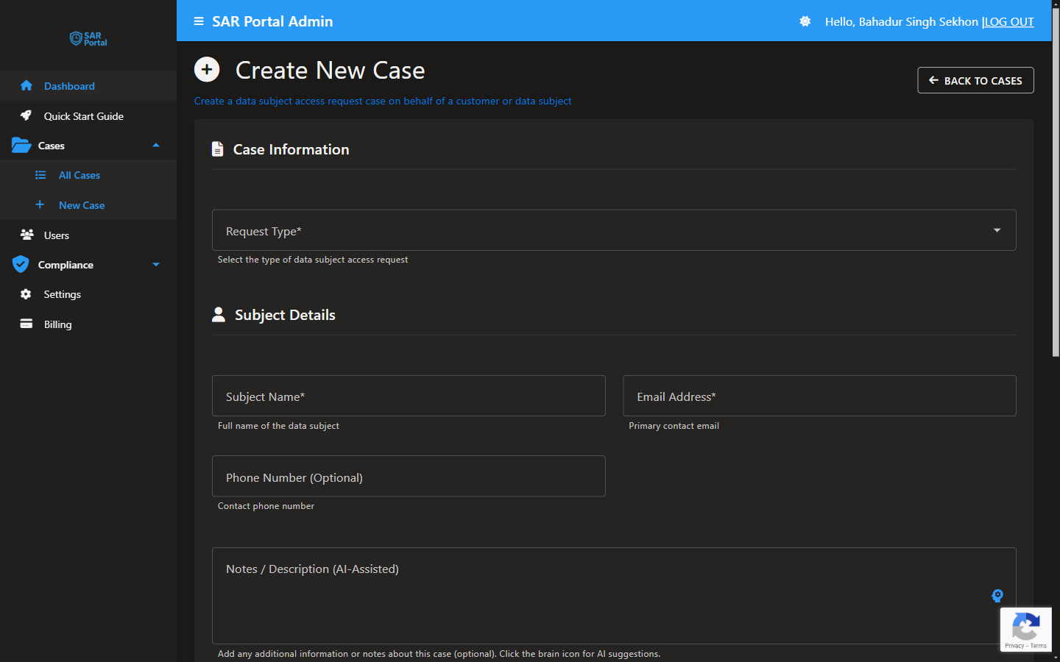1060x662 pixels.
Task: Click the AI brain icon in Notes field
Action: (x=997, y=596)
